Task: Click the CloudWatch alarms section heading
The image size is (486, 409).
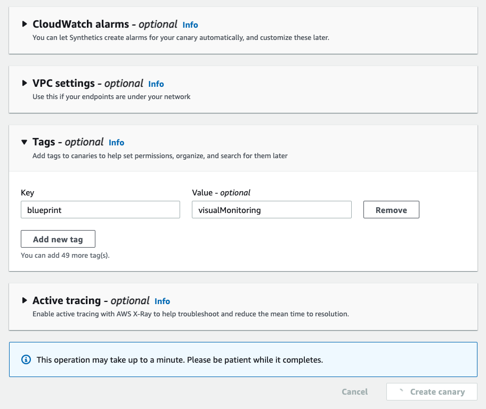Action: [x=81, y=23]
